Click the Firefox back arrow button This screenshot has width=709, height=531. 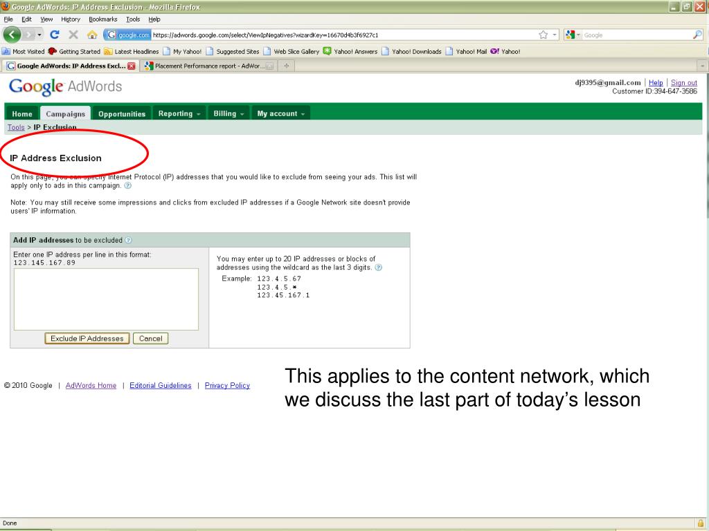click(12, 35)
